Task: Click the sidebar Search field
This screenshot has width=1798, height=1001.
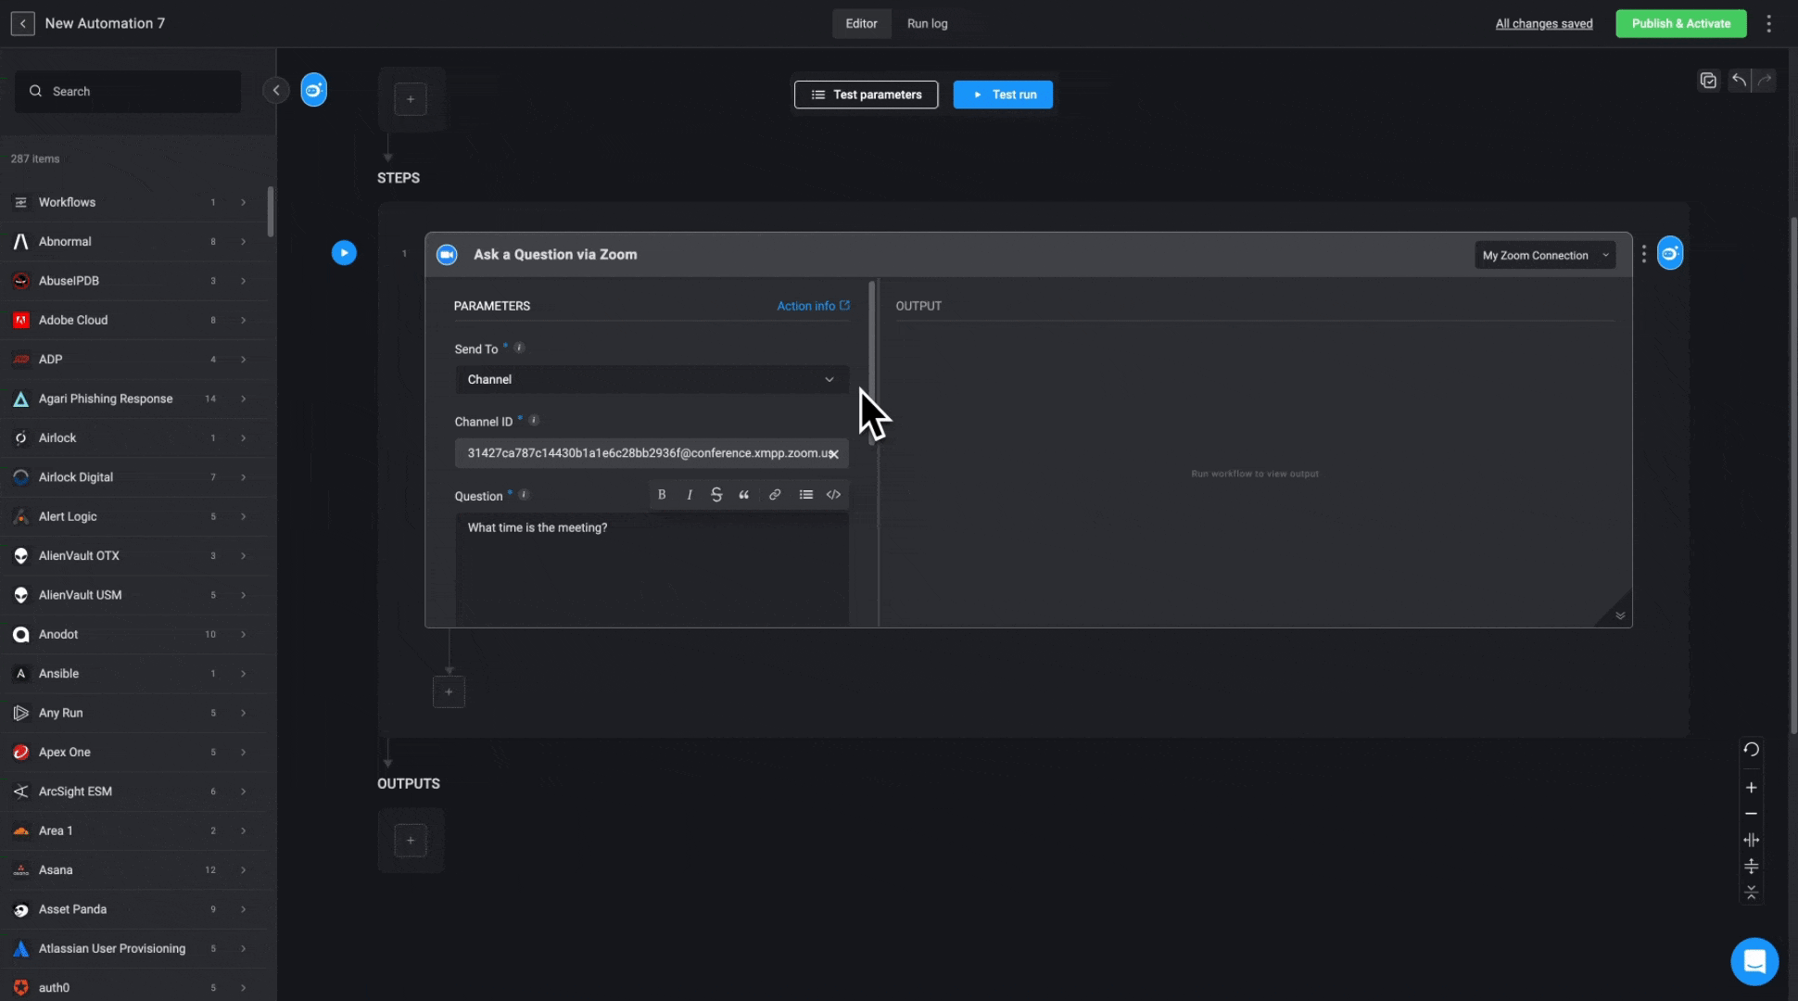Action: pyautogui.click(x=128, y=91)
